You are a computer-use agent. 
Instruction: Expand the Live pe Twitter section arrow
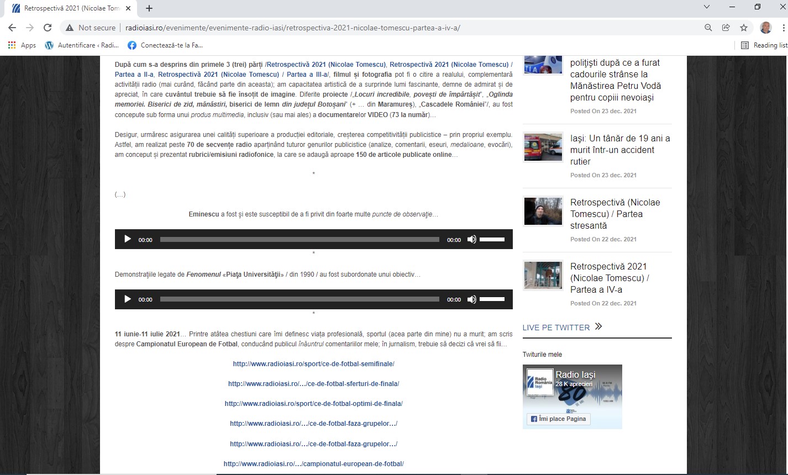coord(598,327)
